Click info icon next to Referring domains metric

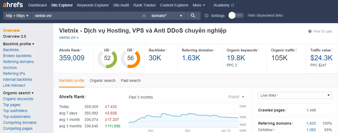tap(214, 50)
